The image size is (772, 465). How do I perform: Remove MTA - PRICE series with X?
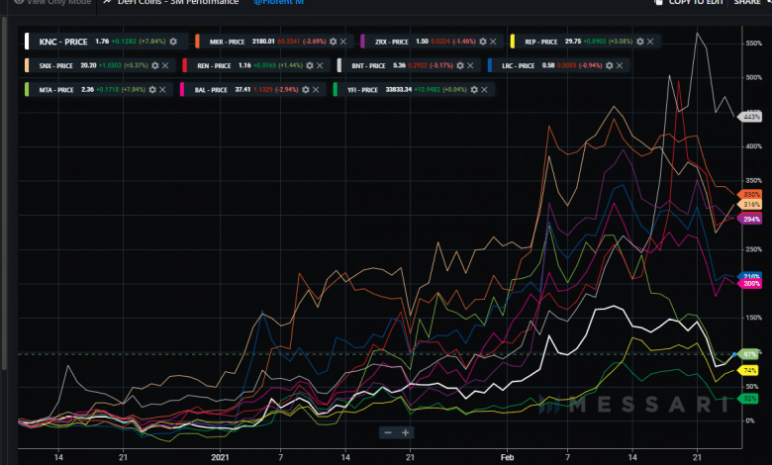[x=162, y=90]
